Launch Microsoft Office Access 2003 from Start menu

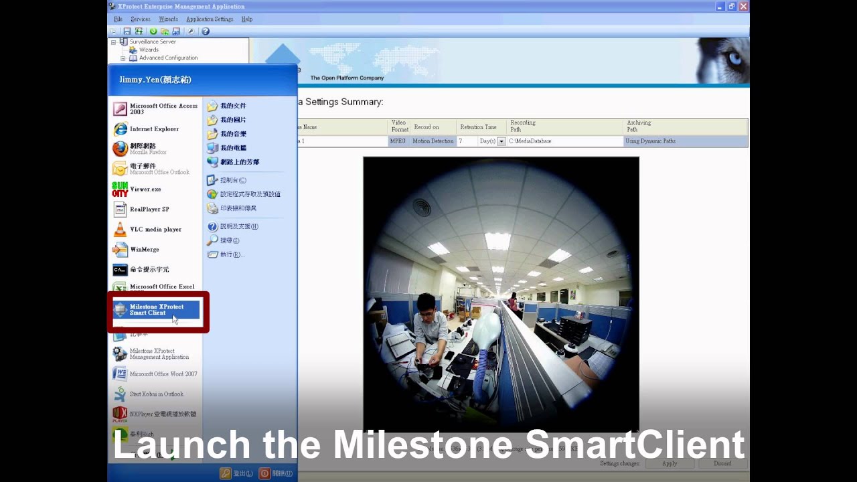156,108
